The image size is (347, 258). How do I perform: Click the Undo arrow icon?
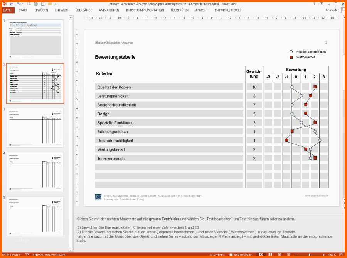(19, 3)
